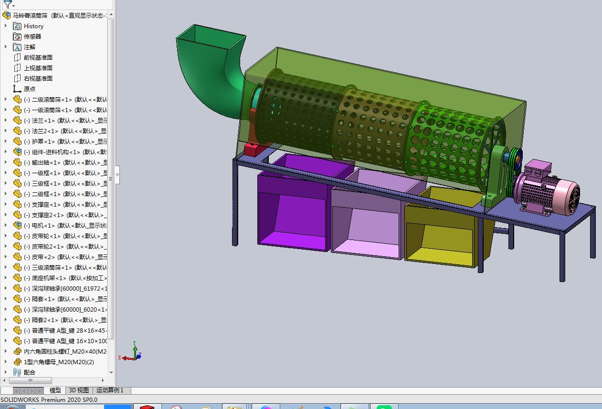Select the 支撑座<1> row text
This screenshot has height=409, width=602.
66,204
